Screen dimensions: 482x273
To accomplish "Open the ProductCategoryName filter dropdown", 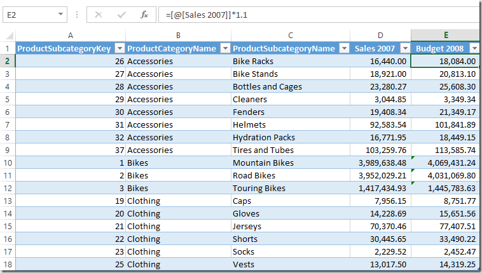I will (225, 48).
